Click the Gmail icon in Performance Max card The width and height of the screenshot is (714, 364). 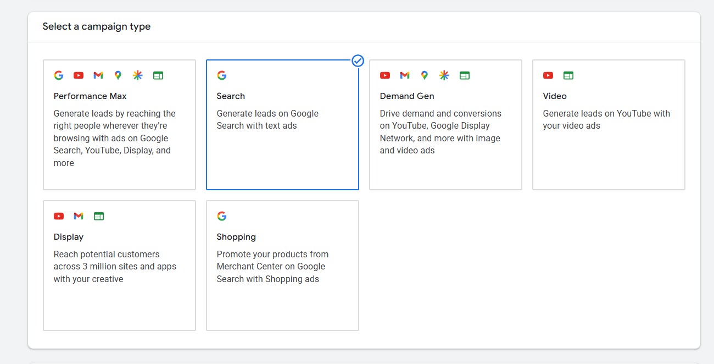[x=98, y=75]
